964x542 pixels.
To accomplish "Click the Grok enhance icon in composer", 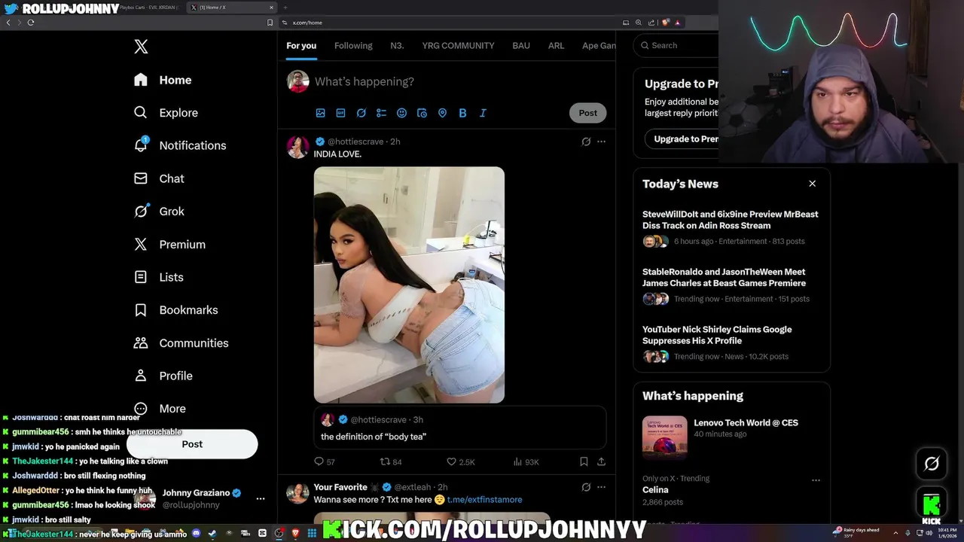I will (x=361, y=113).
